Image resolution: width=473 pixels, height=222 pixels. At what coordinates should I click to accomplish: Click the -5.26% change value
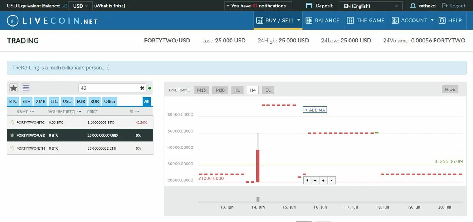[141, 122]
